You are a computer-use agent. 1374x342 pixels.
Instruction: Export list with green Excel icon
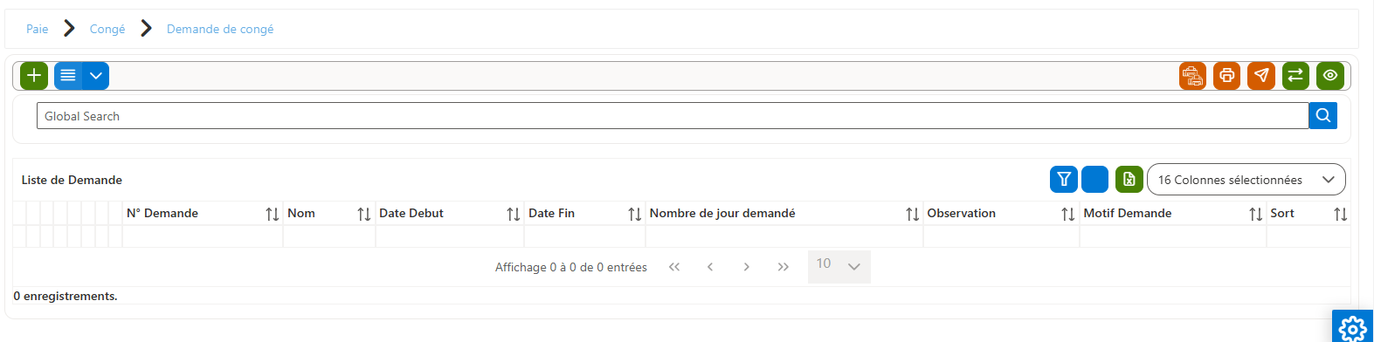[x=1129, y=179]
